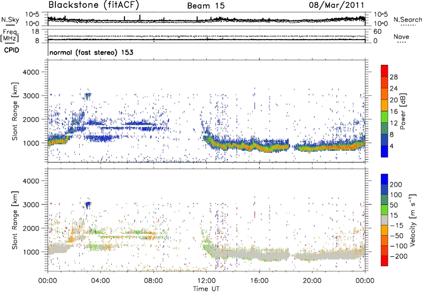Click the '-50' tick on Velocity colorbar
The width and height of the screenshot is (422, 292).
397,236
